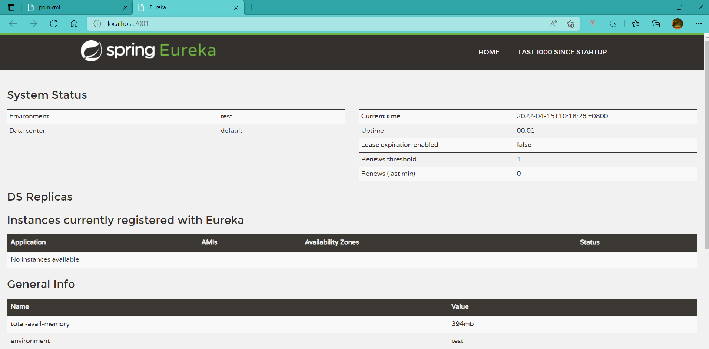Click the Uptime value 00:01
Image resolution: width=709 pixels, height=349 pixels.
[x=526, y=131]
